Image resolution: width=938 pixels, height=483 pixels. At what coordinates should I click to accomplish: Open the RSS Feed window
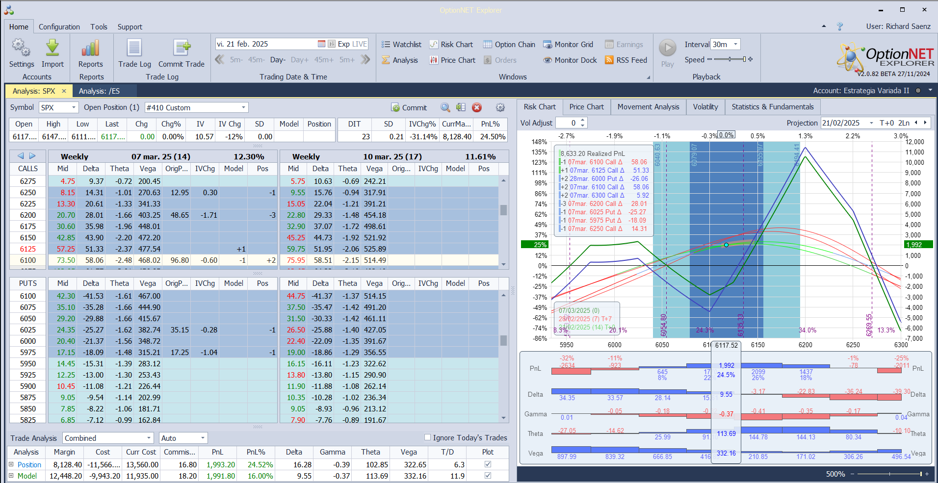pos(626,60)
